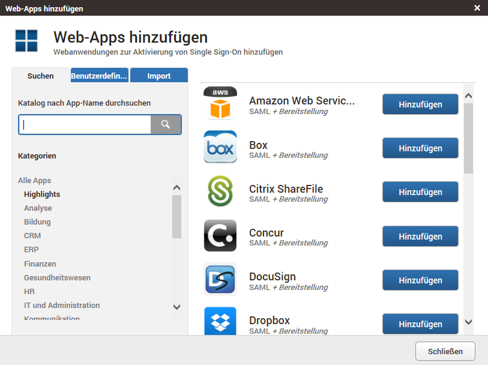Click the DocuSign app icon
The height and width of the screenshot is (365, 488).
[x=220, y=279]
